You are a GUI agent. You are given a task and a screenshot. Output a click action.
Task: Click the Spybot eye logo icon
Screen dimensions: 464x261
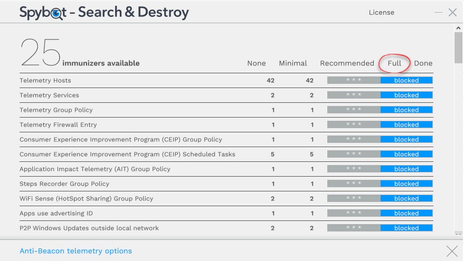coord(55,13)
